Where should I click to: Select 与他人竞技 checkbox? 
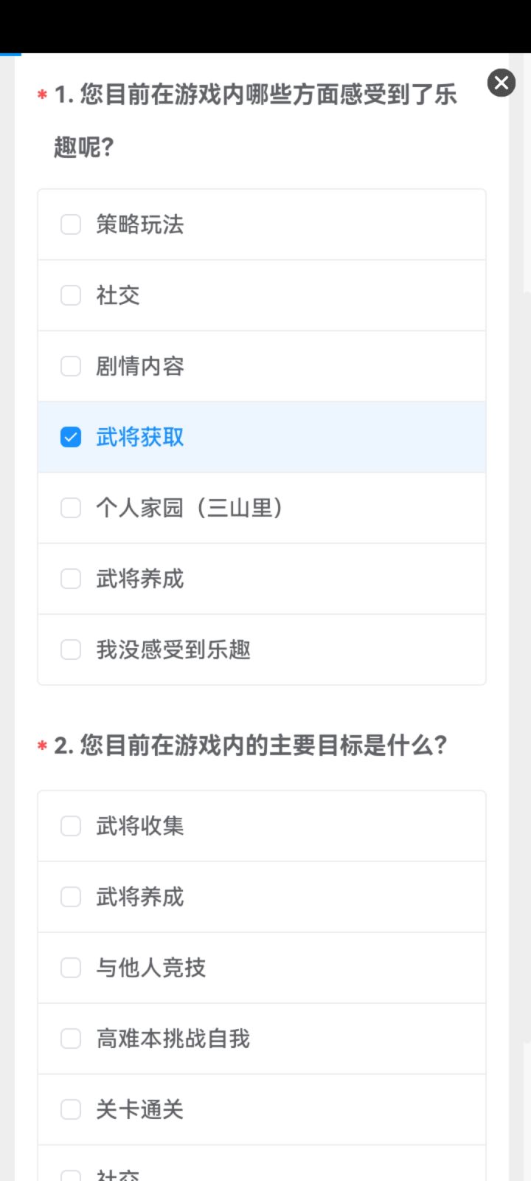71,968
